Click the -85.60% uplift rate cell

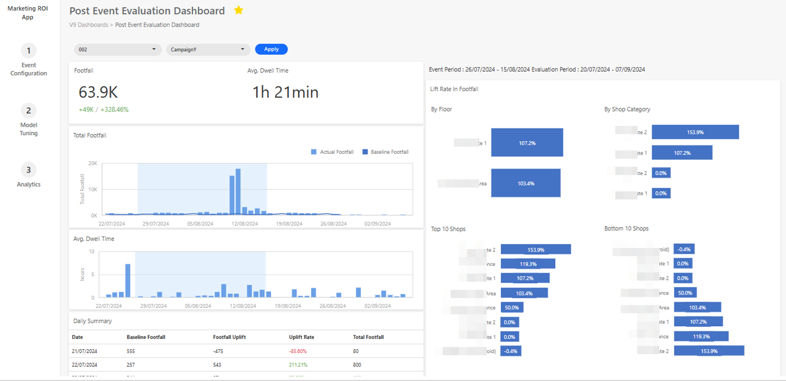(298, 351)
